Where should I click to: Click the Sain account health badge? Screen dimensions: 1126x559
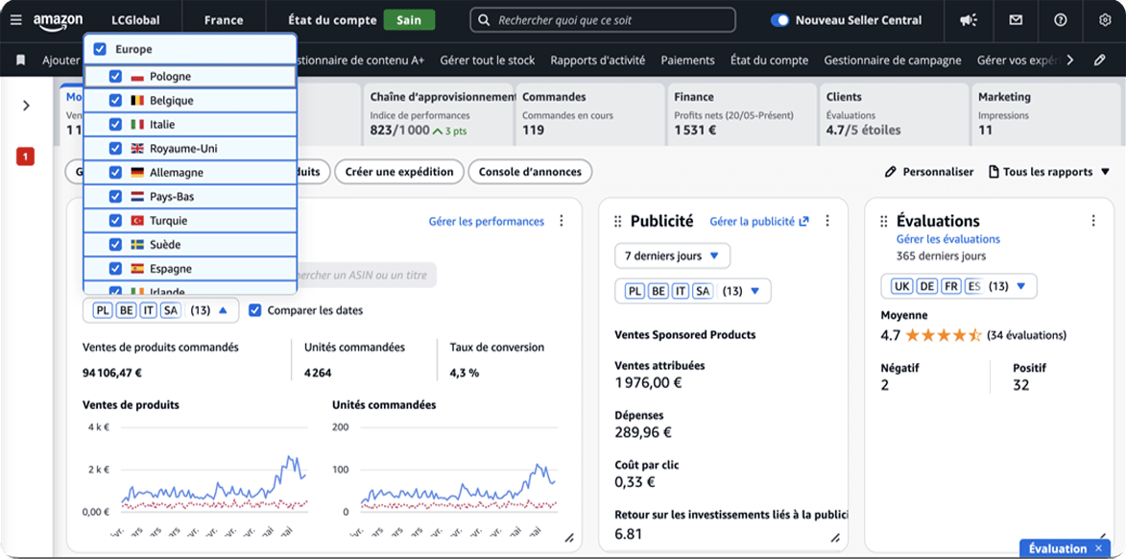(x=409, y=20)
